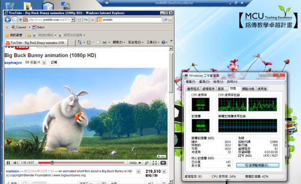Open the Convert dropdown arrow
The height and width of the screenshot is (184, 301).
[x=30, y=27]
